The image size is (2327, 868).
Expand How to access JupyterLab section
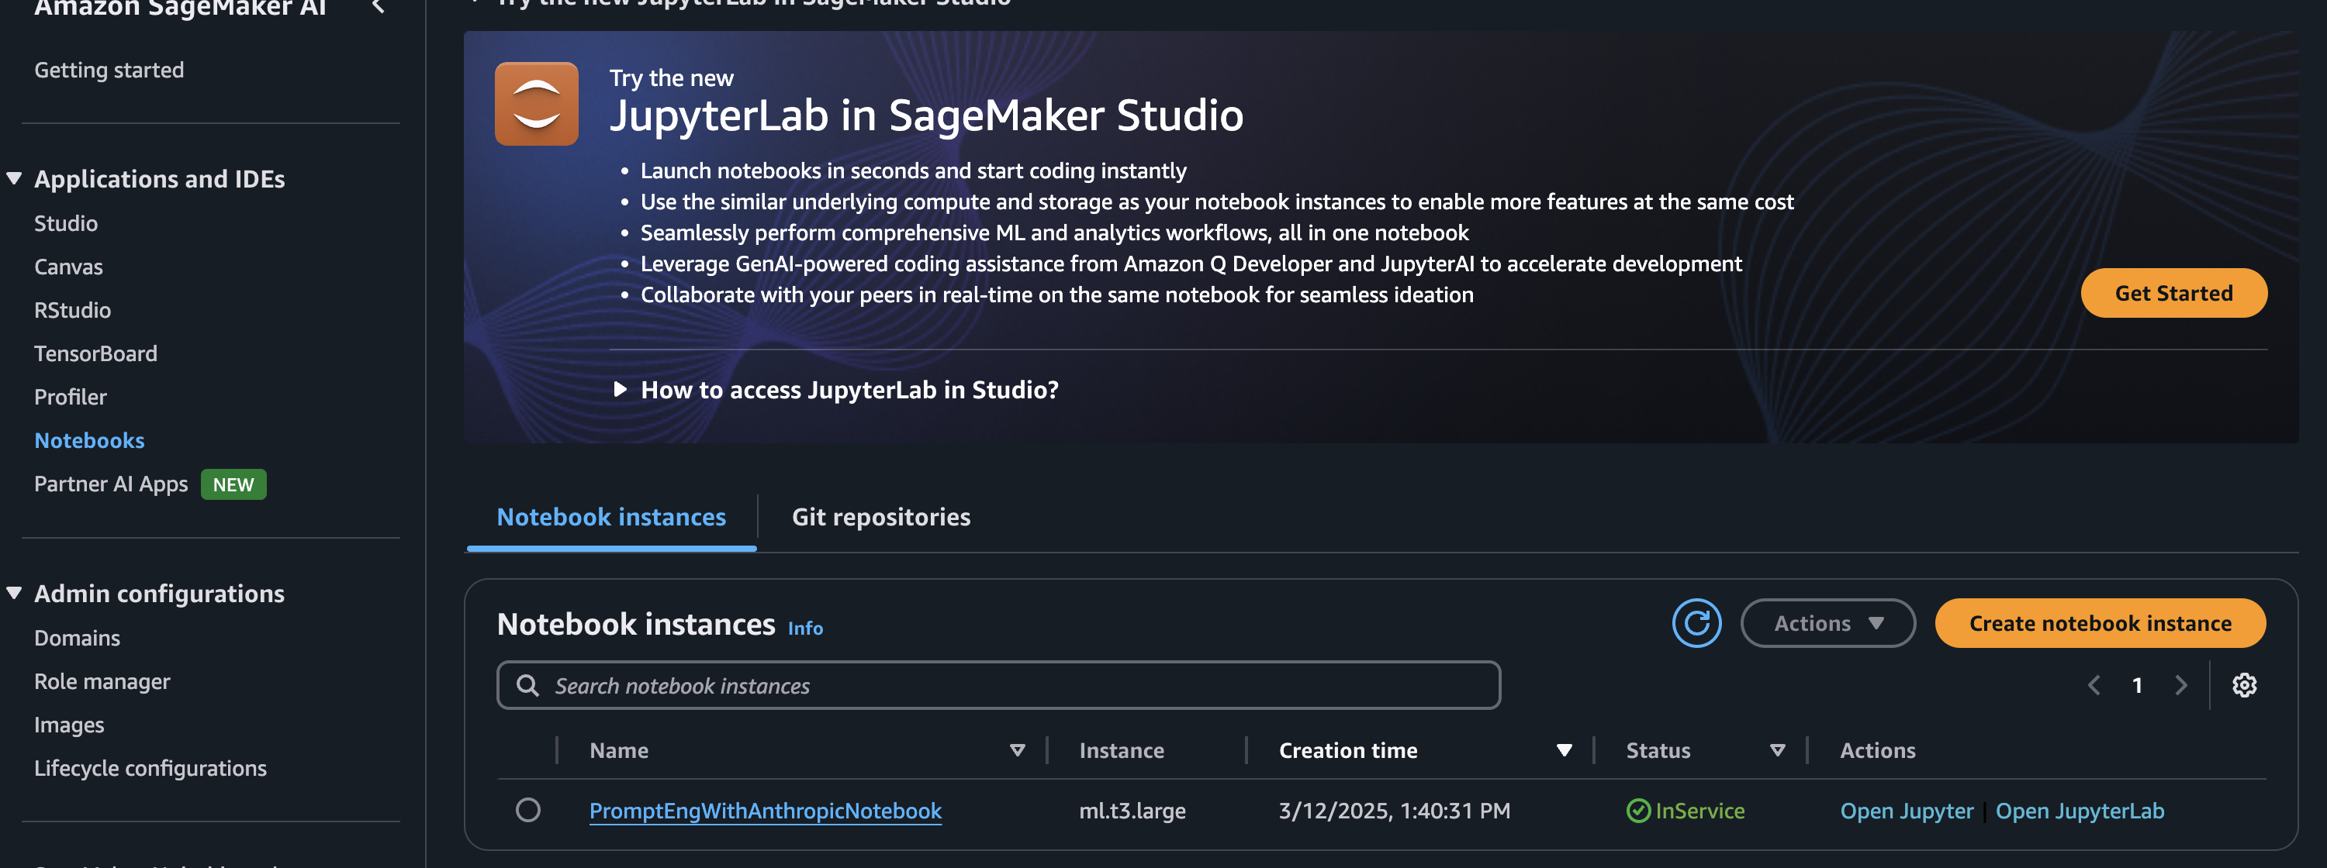point(621,390)
